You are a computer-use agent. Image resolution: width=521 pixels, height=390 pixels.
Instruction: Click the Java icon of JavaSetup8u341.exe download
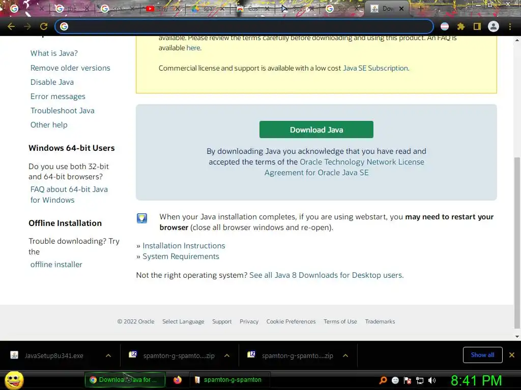14,355
